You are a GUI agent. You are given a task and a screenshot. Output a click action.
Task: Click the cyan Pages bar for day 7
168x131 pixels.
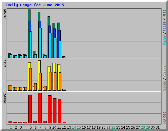40,43
